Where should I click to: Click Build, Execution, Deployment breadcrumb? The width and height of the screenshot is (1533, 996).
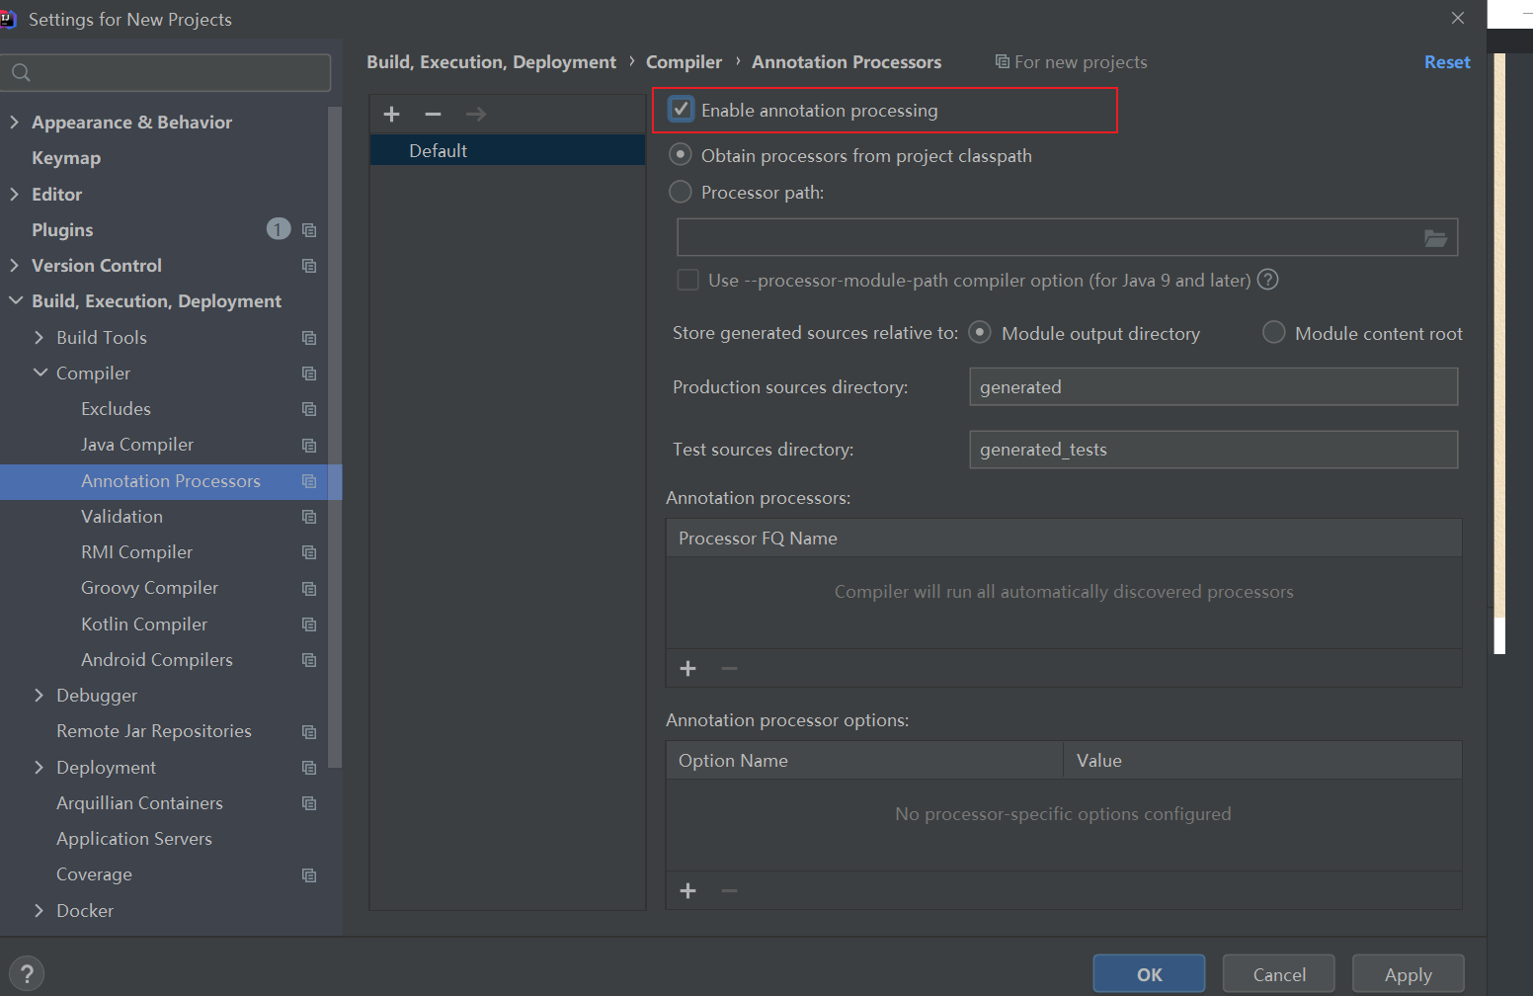491,61
